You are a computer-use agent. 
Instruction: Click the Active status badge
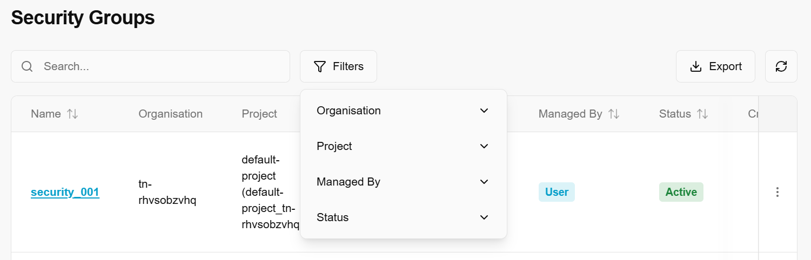681,192
